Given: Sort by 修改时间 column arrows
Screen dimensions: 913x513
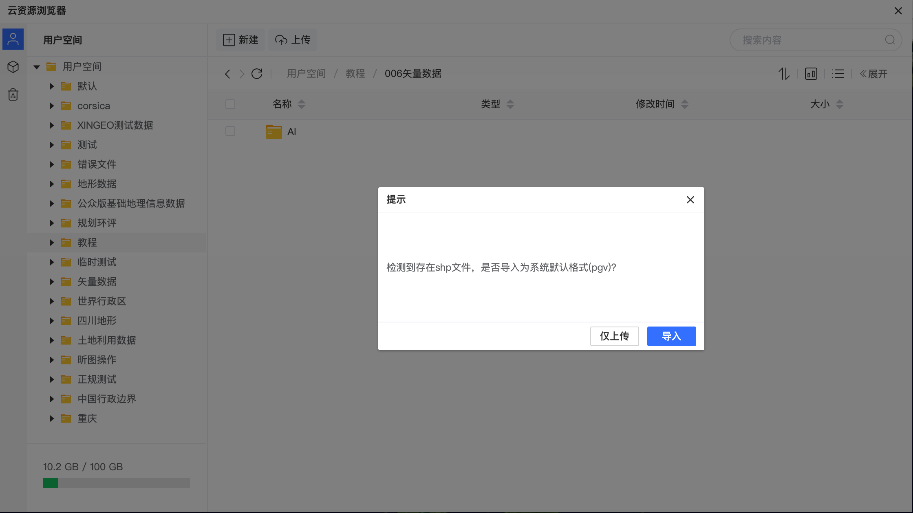Looking at the screenshot, I should pos(685,104).
